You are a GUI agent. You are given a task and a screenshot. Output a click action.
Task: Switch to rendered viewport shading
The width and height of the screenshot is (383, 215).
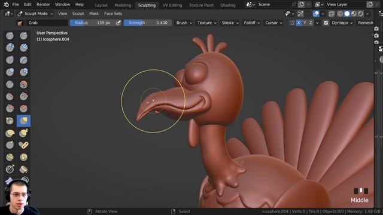coord(360,14)
